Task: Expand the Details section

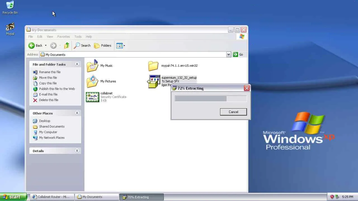Action: coord(77,151)
